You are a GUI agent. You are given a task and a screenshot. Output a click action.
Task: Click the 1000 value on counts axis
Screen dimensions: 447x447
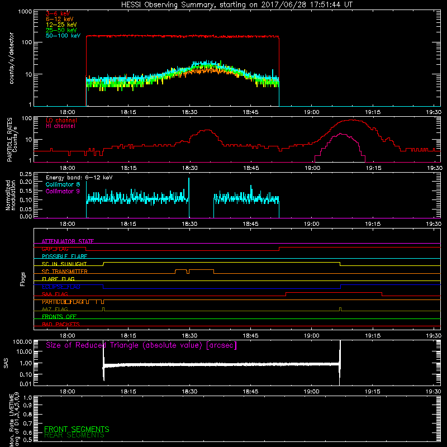(x=25, y=12)
